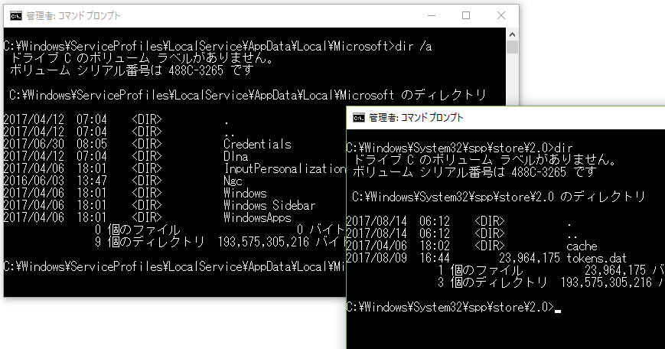Image resolution: width=665 pixels, height=349 pixels.
Task: Click the <DIR> marker in the Dlna row
Action: tap(147, 156)
